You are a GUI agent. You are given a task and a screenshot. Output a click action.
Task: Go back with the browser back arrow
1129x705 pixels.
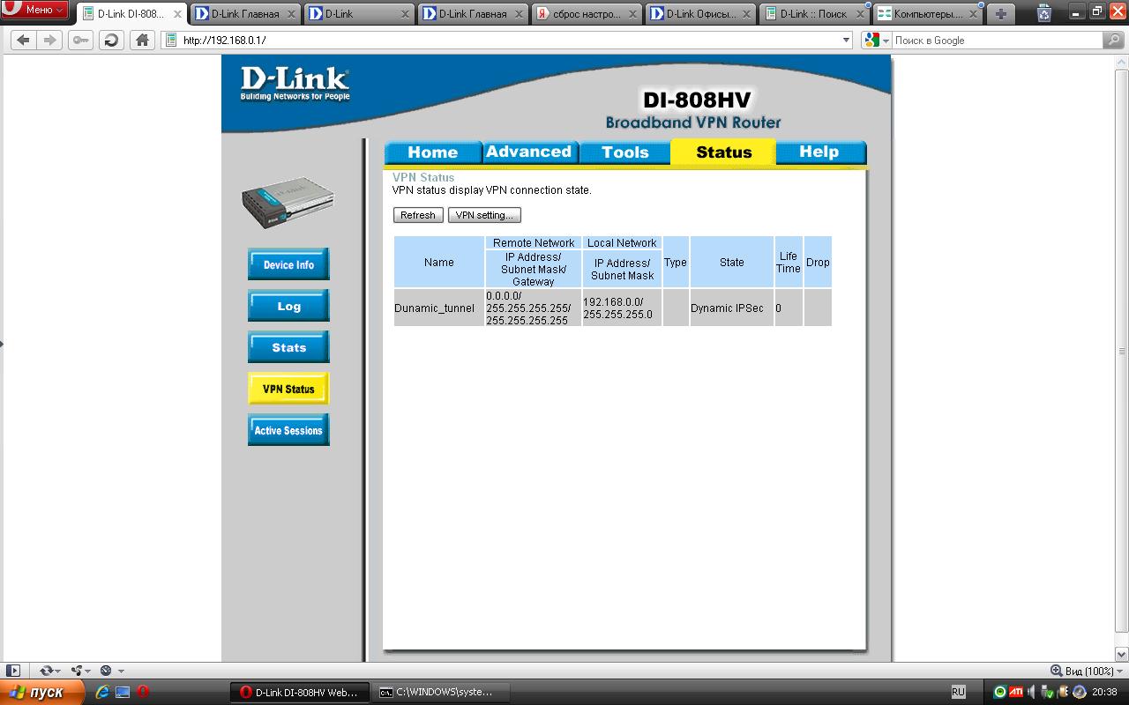[23, 40]
